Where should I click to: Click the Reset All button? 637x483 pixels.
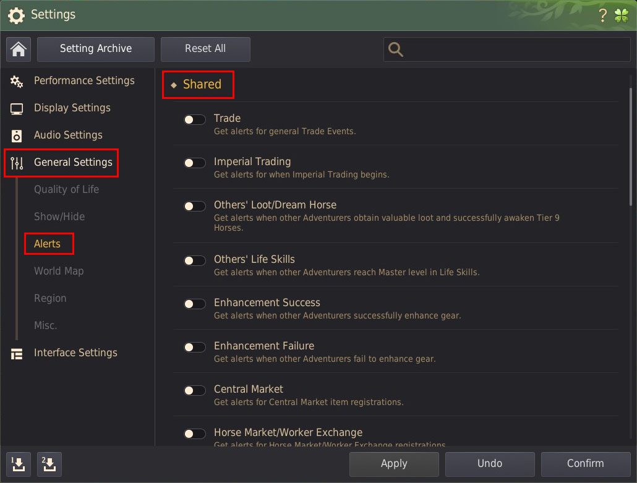click(x=205, y=49)
